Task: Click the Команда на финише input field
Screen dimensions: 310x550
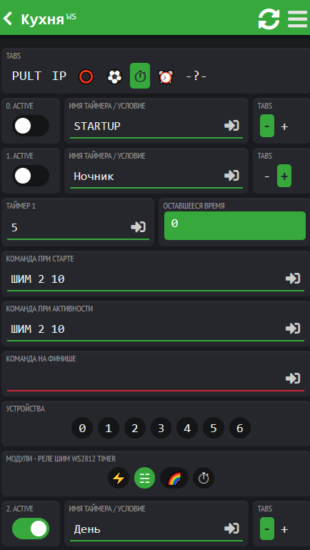Action: (155, 379)
